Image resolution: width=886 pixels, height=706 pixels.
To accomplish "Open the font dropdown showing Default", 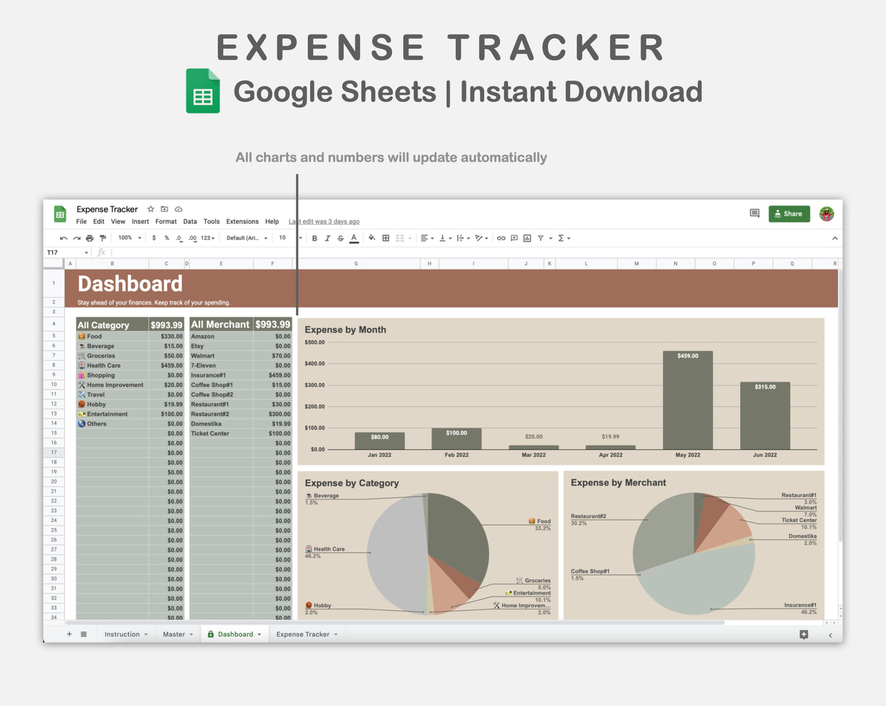I will (245, 238).
